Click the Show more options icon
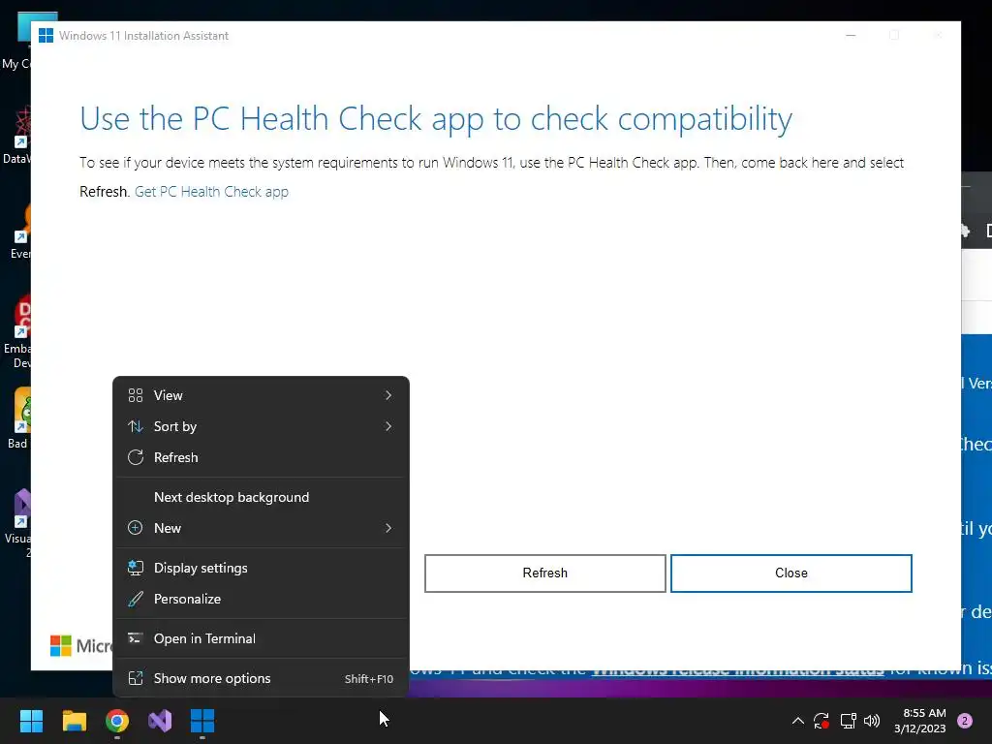This screenshot has width=992, height=744. (x=136, y=678)
